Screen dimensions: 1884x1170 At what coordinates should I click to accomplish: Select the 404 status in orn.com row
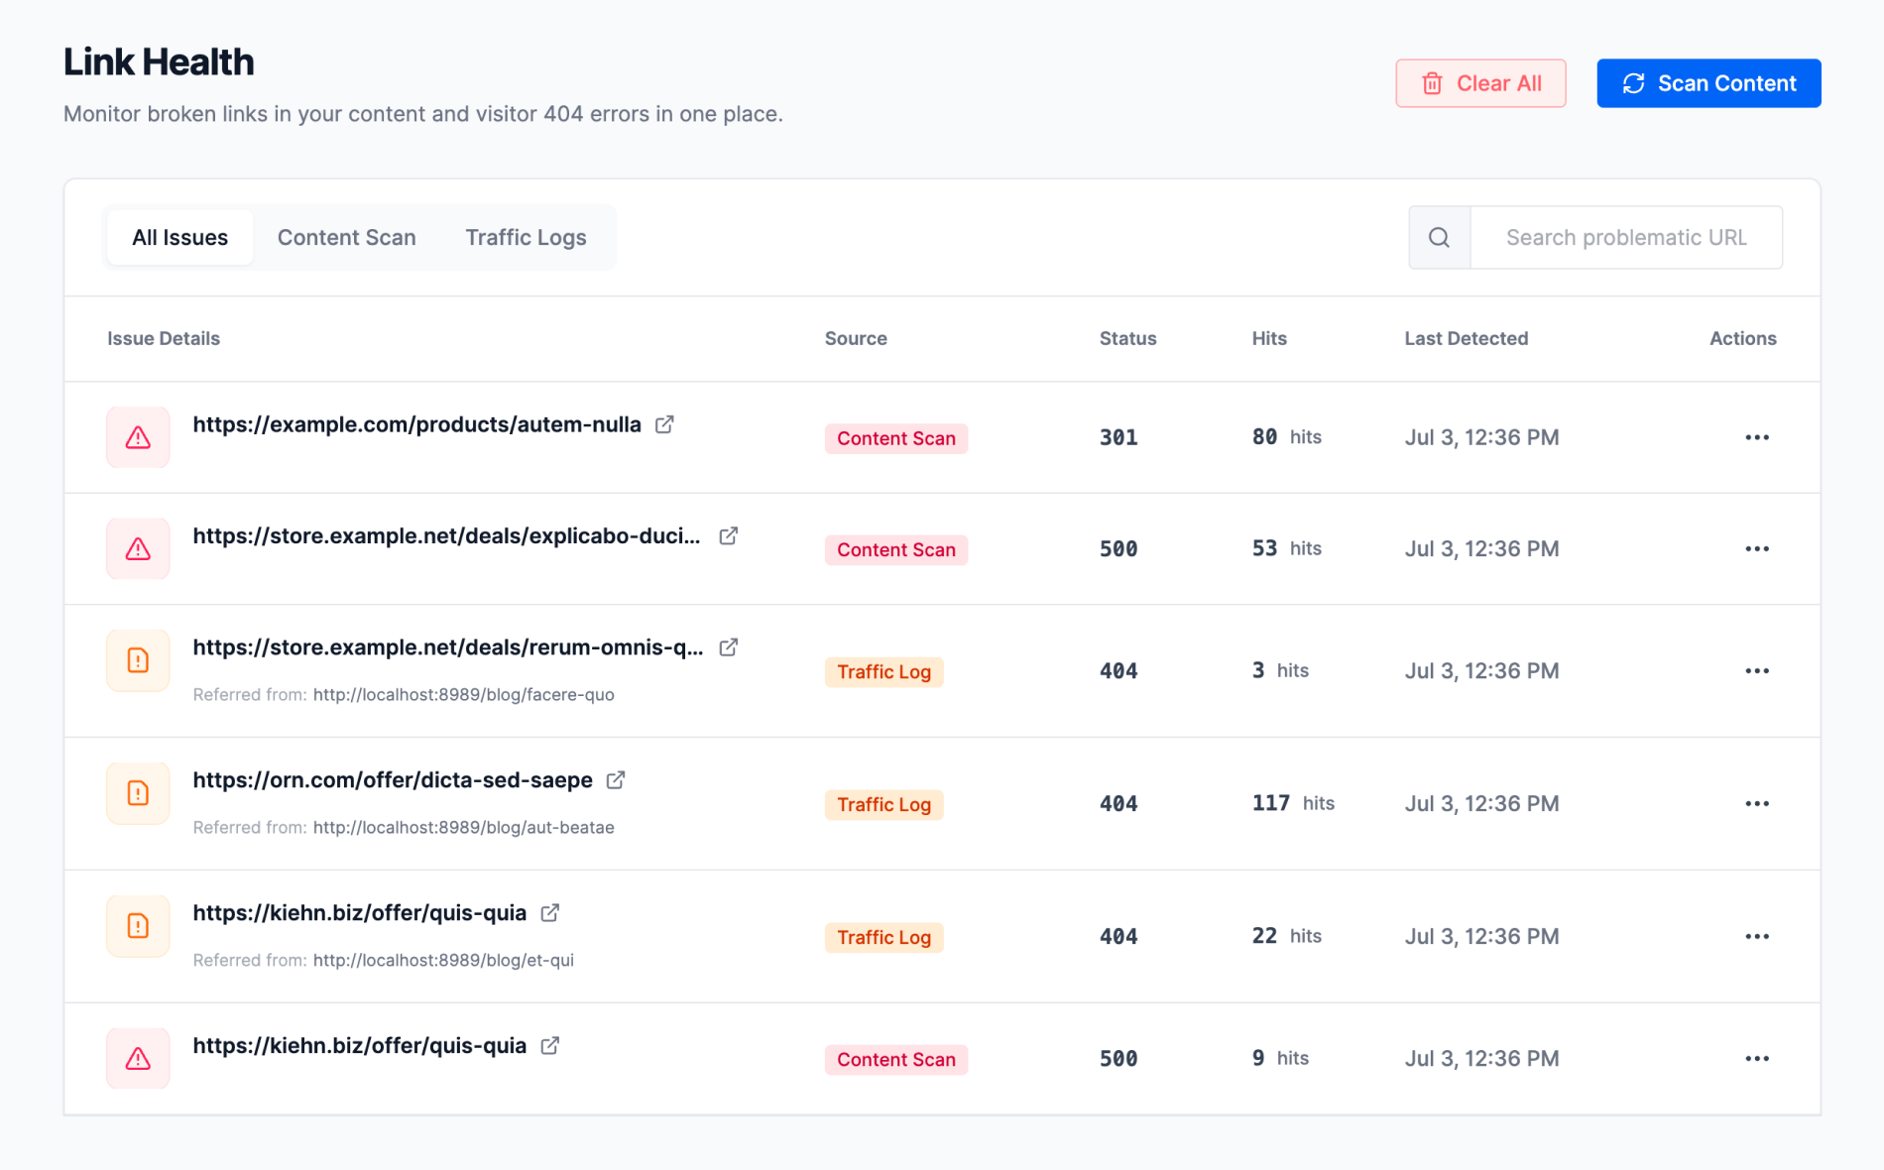tap(1119, 804)
